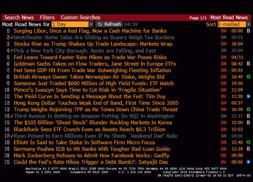253x182 pixels.
Task: Click the B icon on Ghost Stock row
Action: tap(248, 123)
